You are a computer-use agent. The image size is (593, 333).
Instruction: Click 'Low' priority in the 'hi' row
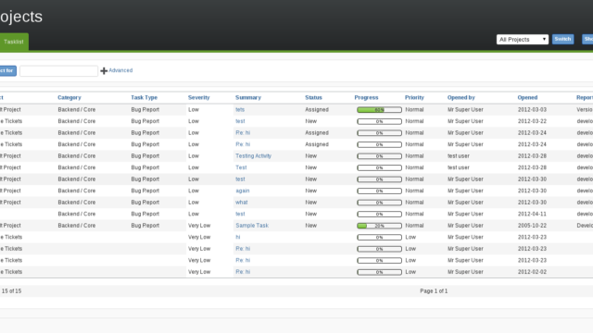[410, 237]
